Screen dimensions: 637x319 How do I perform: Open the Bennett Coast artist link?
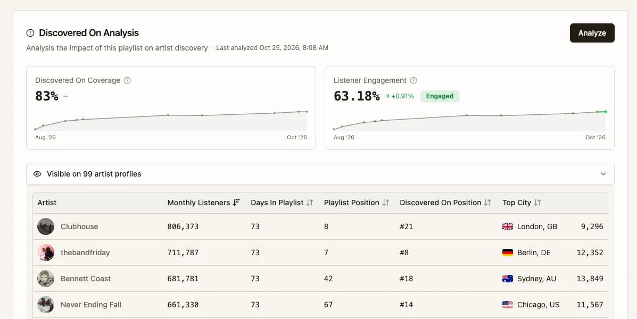coord(86,279)
